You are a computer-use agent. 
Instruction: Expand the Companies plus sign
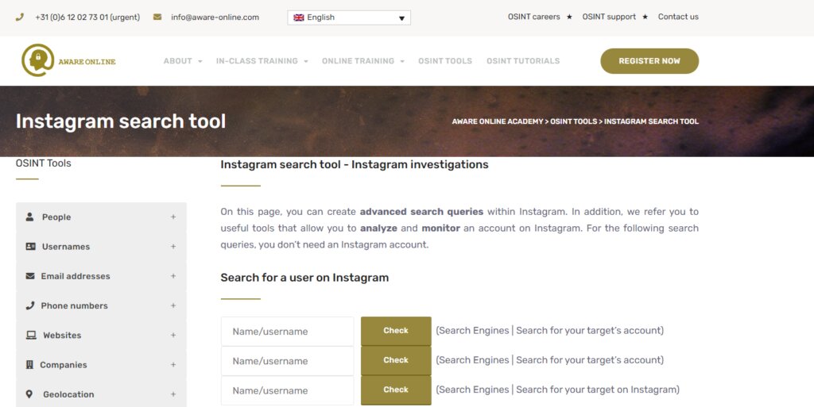[x=173, y=364]
